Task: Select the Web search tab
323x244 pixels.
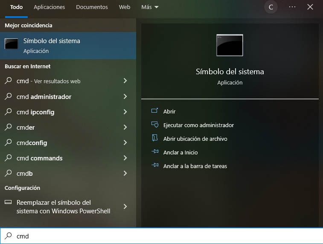Action: (x=125, y=7)
